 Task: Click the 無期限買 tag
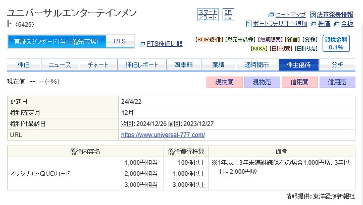[x=270, y=39]
